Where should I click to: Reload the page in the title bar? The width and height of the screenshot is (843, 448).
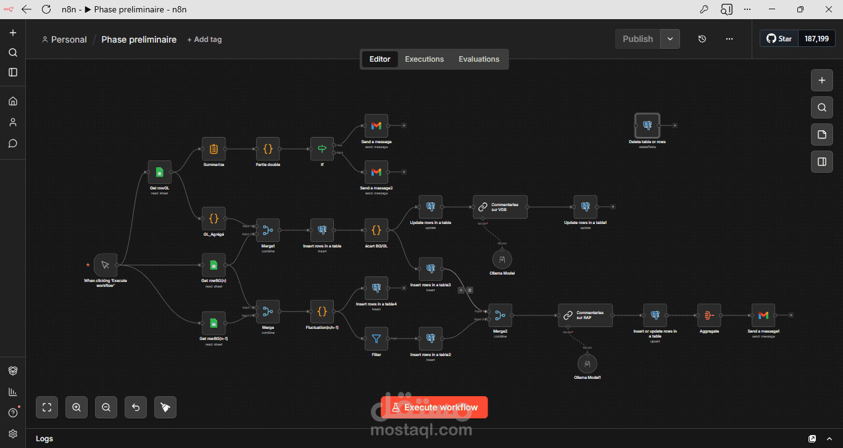(46, 9)
